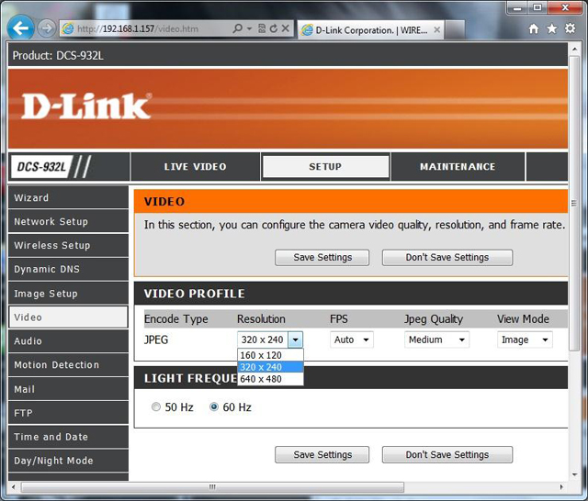Image resolution: width=588 pixels, height=501 pixels.
Task: Click the vertical scrollbar thumb
Action: coord(574,204)
